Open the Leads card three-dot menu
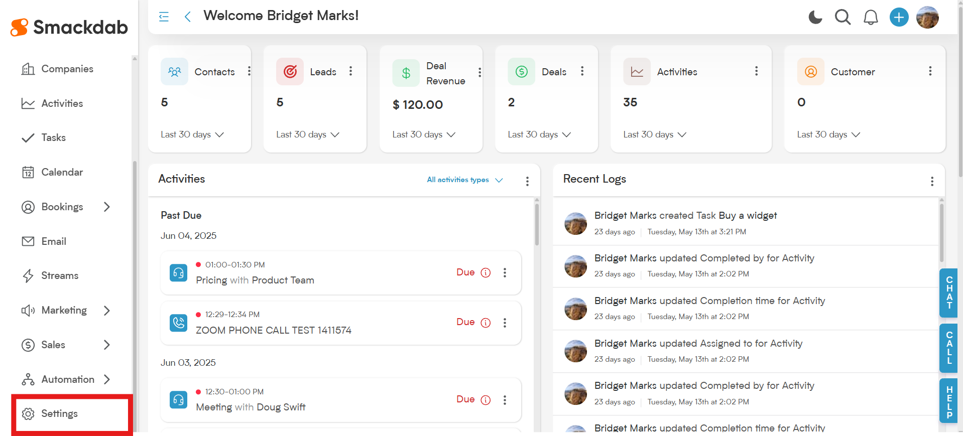The image size is (963, 436). coord(350,71)
